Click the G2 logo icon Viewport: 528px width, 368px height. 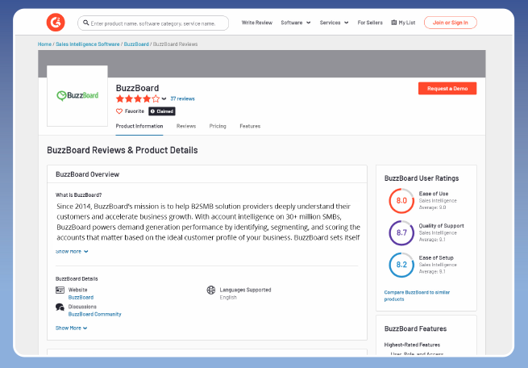tap(56, 23)
